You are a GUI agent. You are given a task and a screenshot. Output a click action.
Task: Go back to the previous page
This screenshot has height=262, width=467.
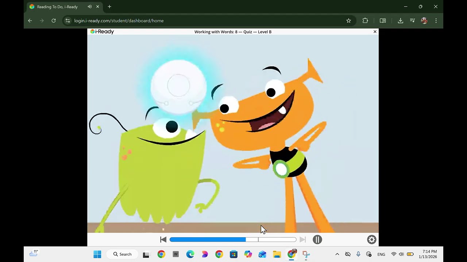point(30,21)
